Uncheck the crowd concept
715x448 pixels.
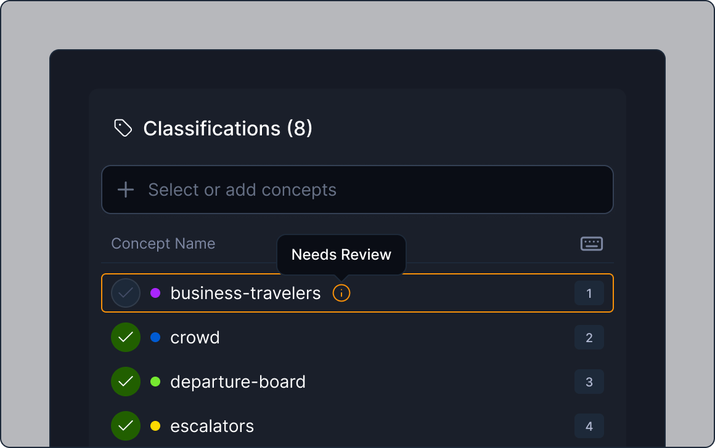click(126, 337)
